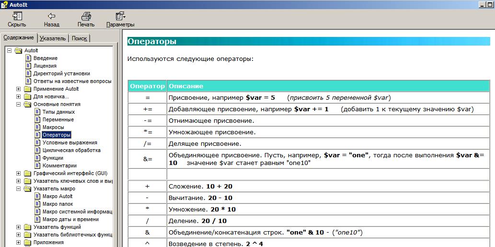This screenshot has height=247, width=495.
Task: Click the folder icon beside Приложения
Action: point(28,242)
